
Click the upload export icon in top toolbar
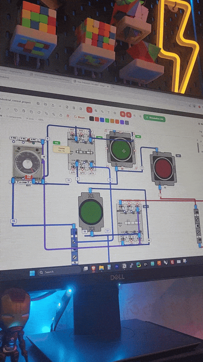(53, 105)
